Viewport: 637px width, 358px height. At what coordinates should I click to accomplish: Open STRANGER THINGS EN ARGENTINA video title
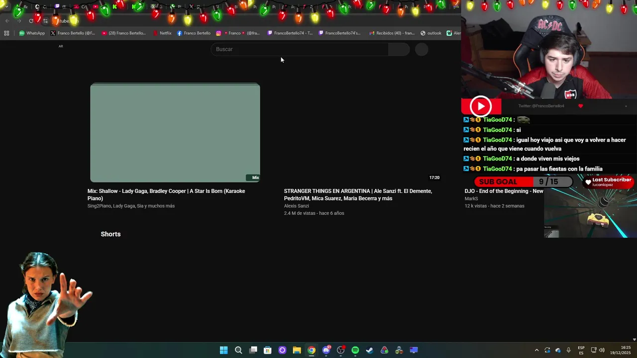[x=358, y=194]
